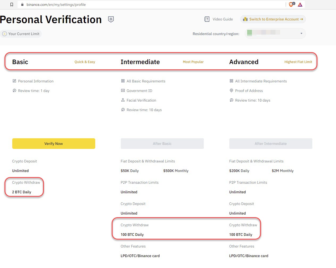Click Unlimited under Basic Crypto Deposit
This screenshot has height=268, width=336.
tap(20, 171)
